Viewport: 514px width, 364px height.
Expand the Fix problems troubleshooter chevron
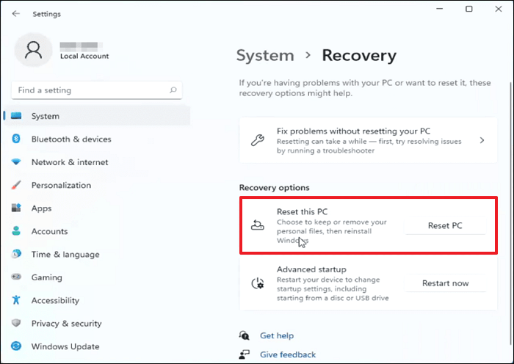(482, 140)
